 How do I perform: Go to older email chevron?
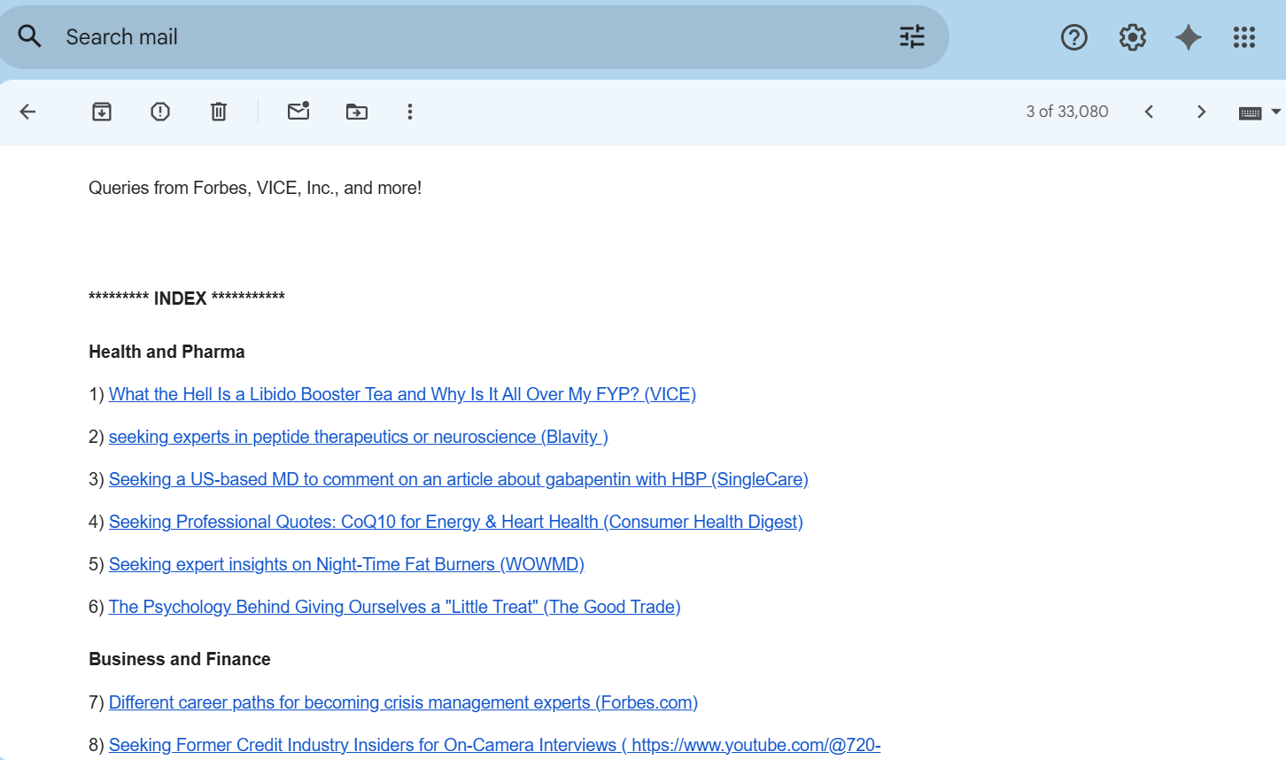click(1201, 112)
